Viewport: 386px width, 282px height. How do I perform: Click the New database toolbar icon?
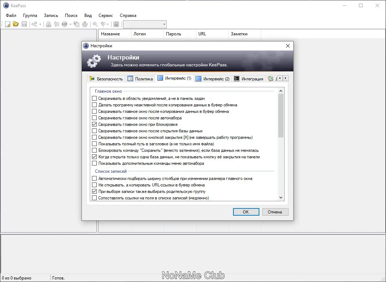tap(8, 24)
